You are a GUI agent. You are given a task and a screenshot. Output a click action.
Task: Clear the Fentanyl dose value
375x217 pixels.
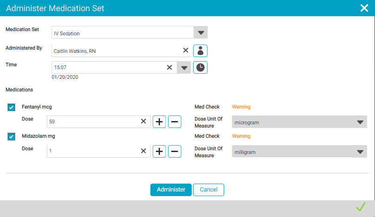point(143,122)
